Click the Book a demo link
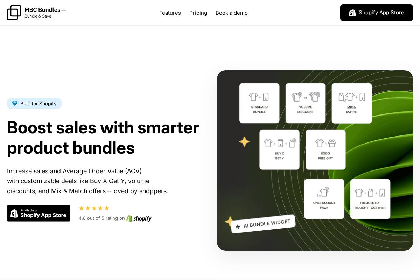 click(231, 13)
